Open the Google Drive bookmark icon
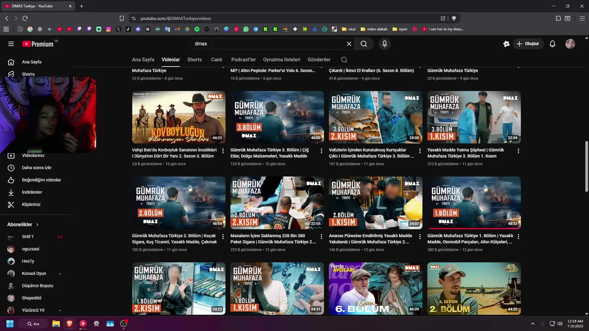 pyautogui.click(x=187, y=29)
